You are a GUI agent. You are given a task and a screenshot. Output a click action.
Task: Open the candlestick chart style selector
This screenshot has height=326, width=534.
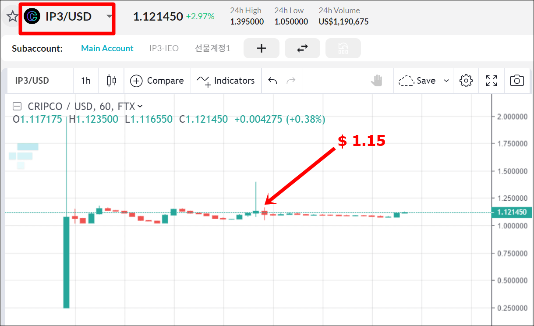[112, 81]
